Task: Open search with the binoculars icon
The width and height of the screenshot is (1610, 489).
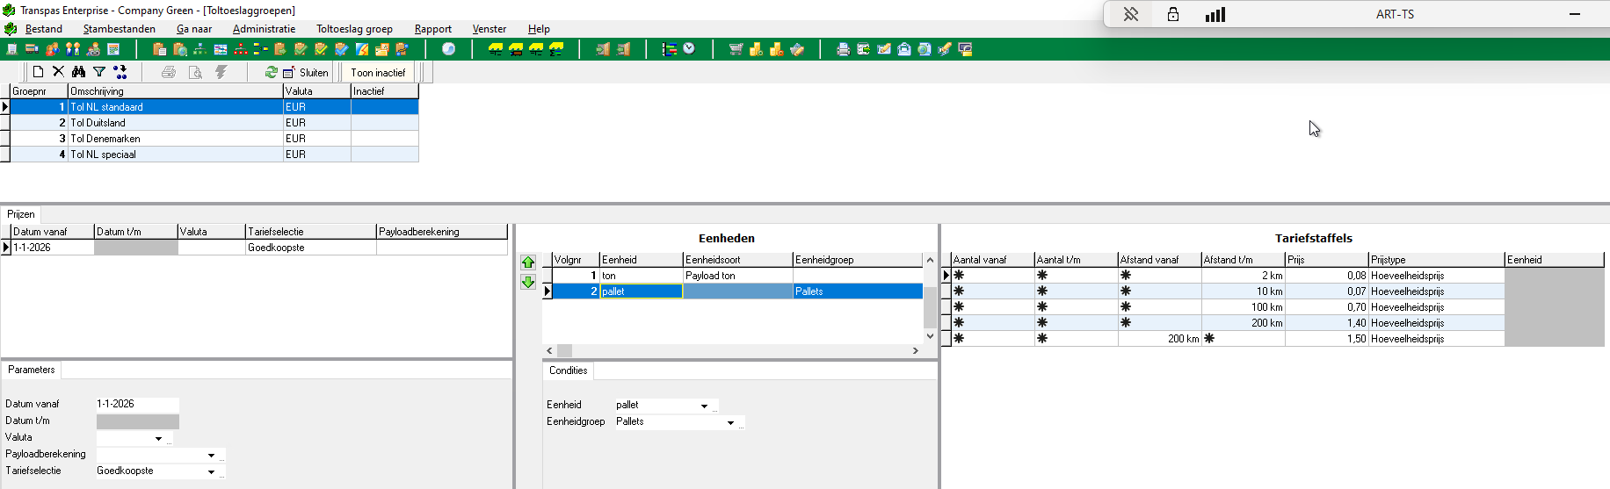Action: tap(78, 72)
